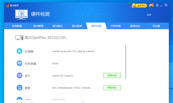The width and height of the screenshot is (173, 103).
Task: Select the 硬件检测 tab
Action: tap(96, 26)
